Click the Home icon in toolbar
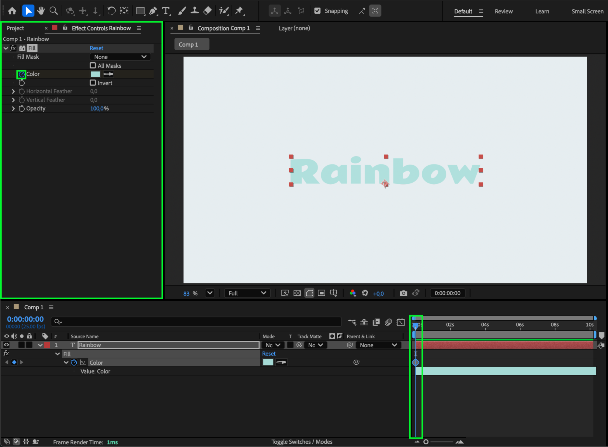 (x=12, y=11)
